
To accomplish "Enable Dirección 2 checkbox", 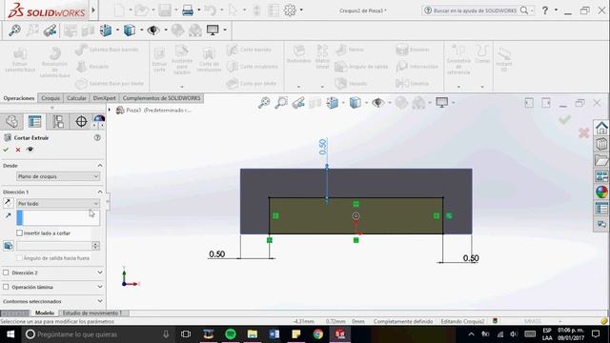I will [6, 272].
